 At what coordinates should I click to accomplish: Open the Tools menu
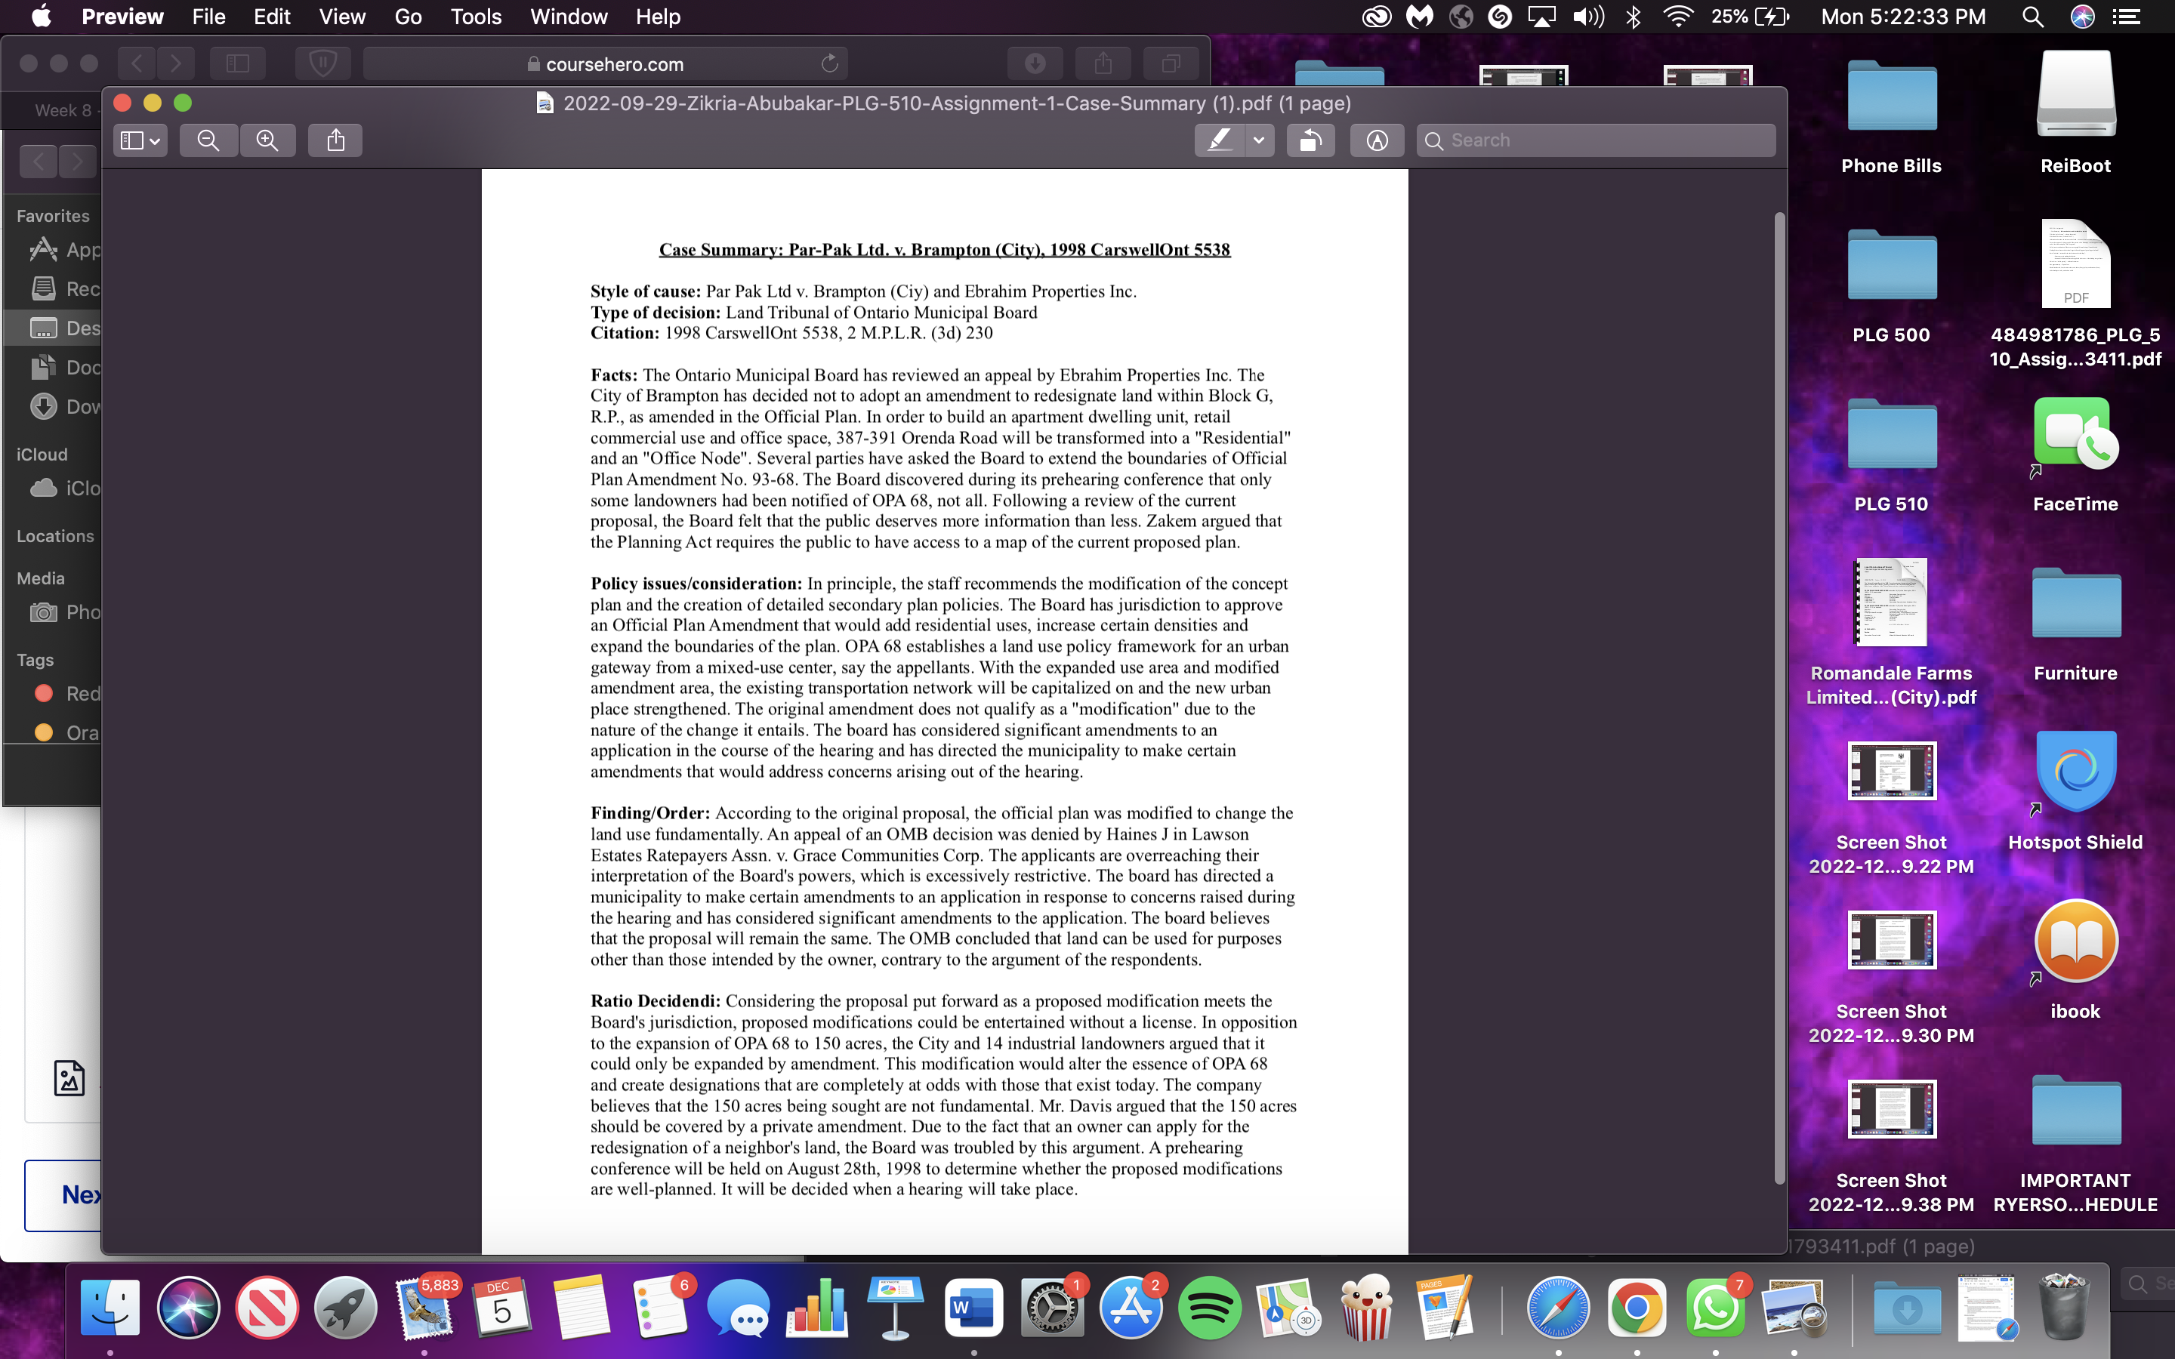click(x=476, y=16)
